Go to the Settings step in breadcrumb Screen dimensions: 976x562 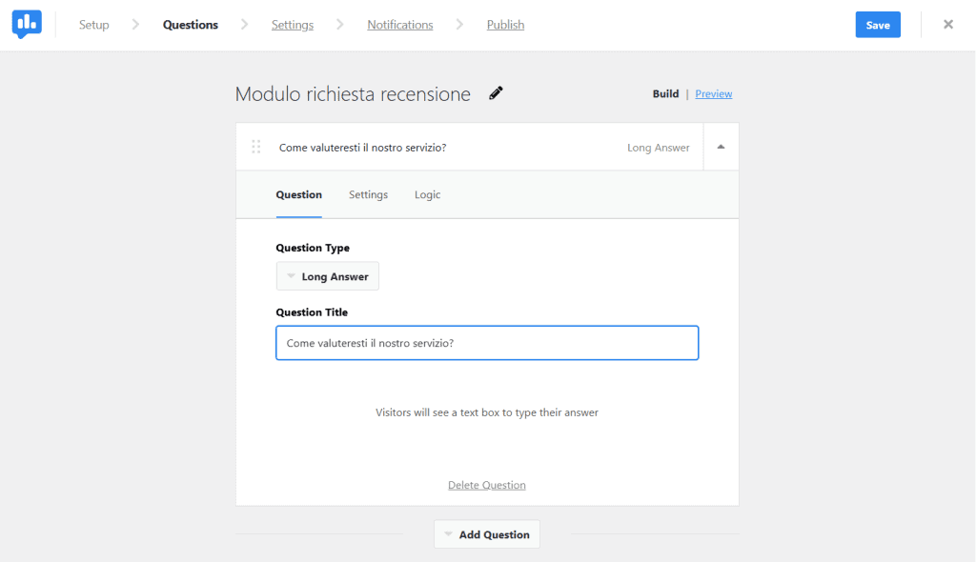coord(293,25)
